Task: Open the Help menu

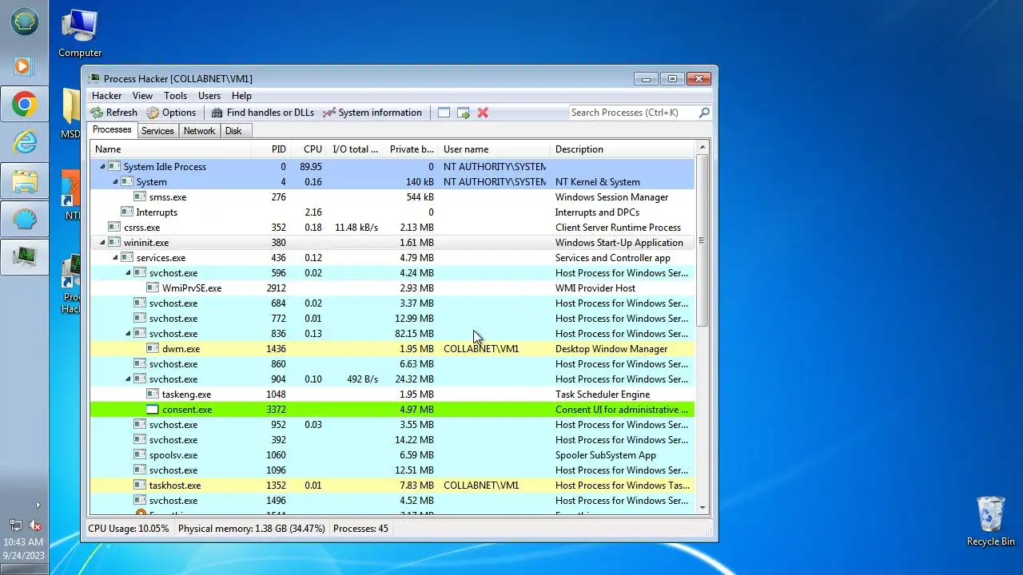Action: [x=241, y=96]
